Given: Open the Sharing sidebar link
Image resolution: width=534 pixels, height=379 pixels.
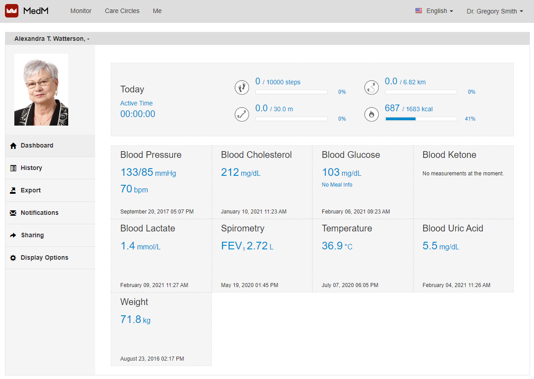Looking at the screenshot, I should 32,235.
